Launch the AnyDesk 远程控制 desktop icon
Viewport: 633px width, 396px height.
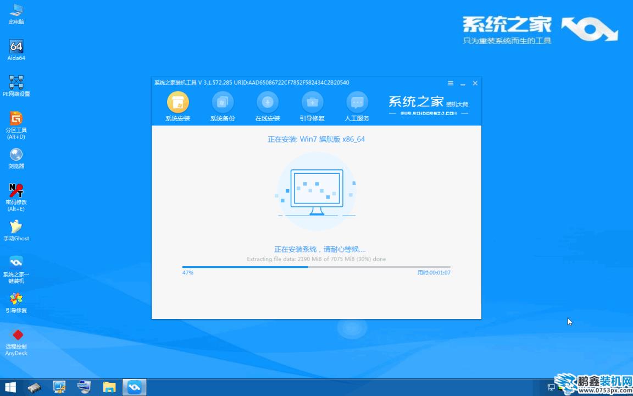click(x=16, y=342)
